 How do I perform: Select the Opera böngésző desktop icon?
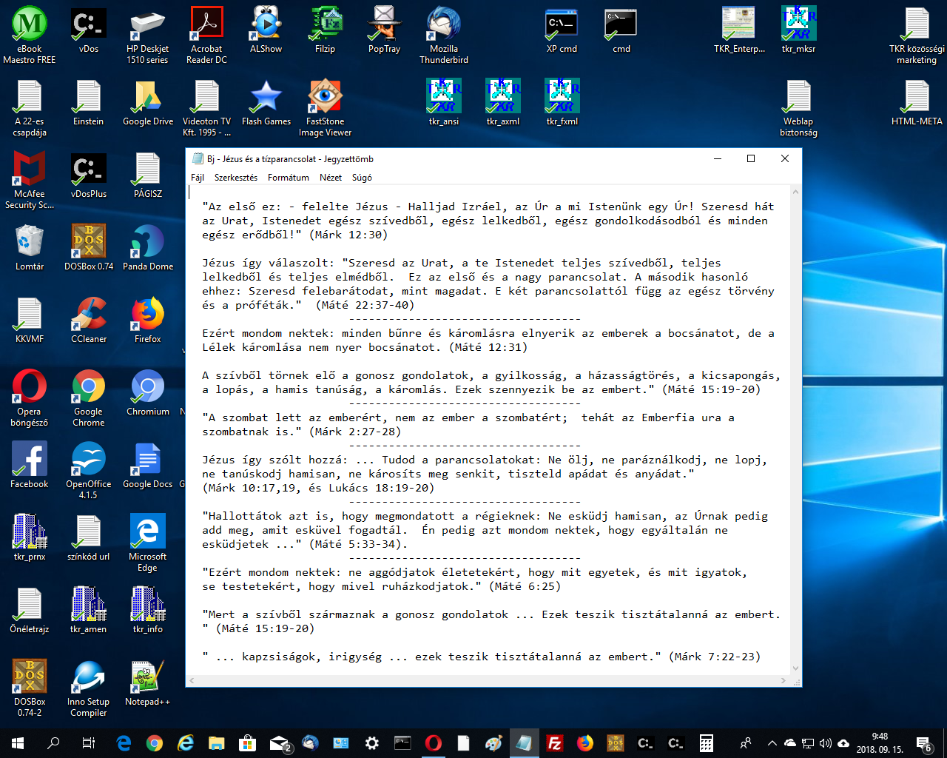tap(30, 398)
